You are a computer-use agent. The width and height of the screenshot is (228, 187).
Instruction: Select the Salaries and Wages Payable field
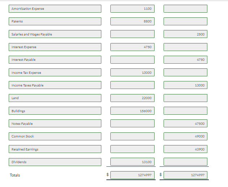[55, 34]
